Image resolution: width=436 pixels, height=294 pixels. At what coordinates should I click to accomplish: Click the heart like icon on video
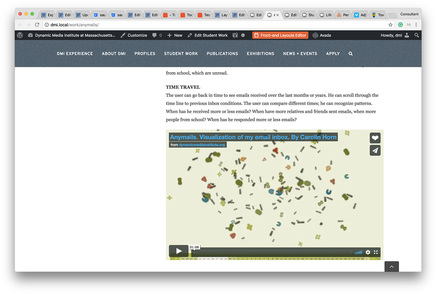click(375, 138)
